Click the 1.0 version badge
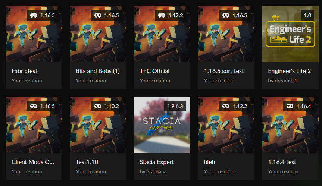This screenshot has width=322, height=186. (307, 15)
